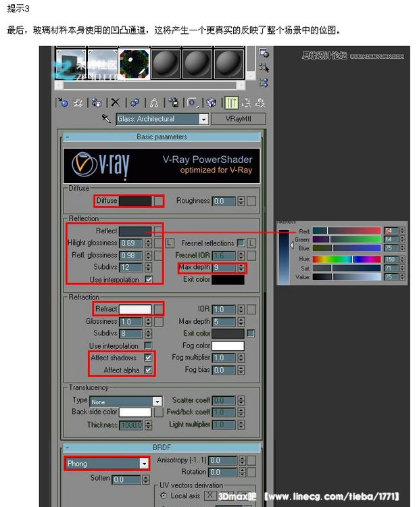This screenshot has width=417, height=507.
Task: Click Fog multiplier spinner arrows
Action: (241, 358)
